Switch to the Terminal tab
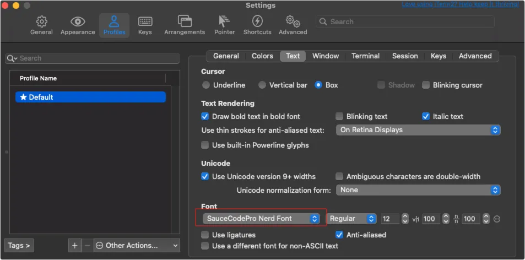The image size is (525, 260). point(365,56)
